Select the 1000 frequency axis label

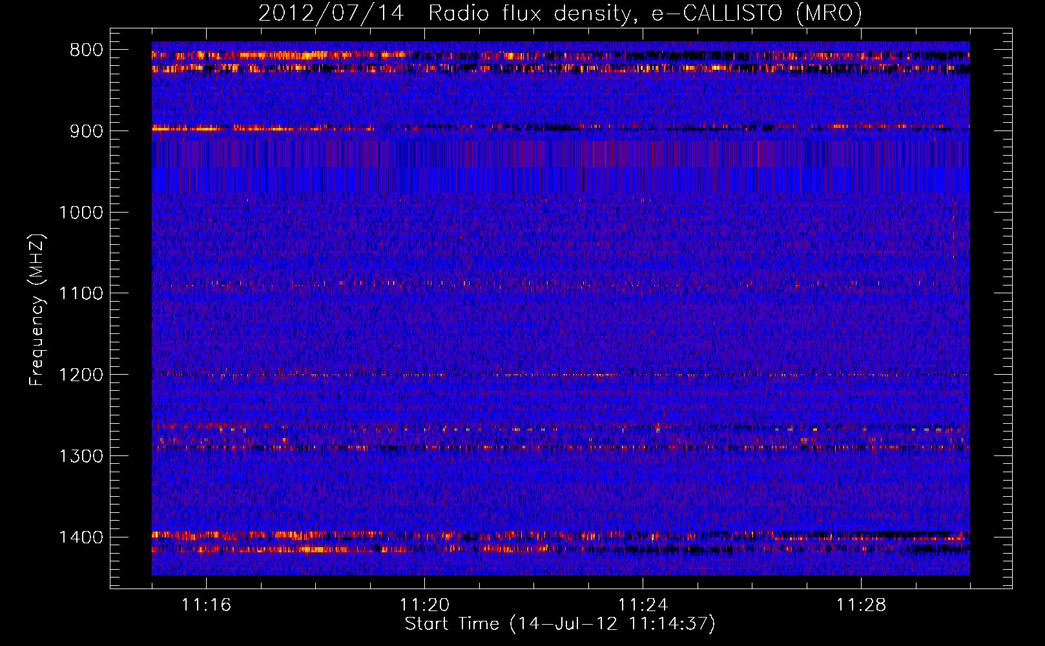click(81, 213)
